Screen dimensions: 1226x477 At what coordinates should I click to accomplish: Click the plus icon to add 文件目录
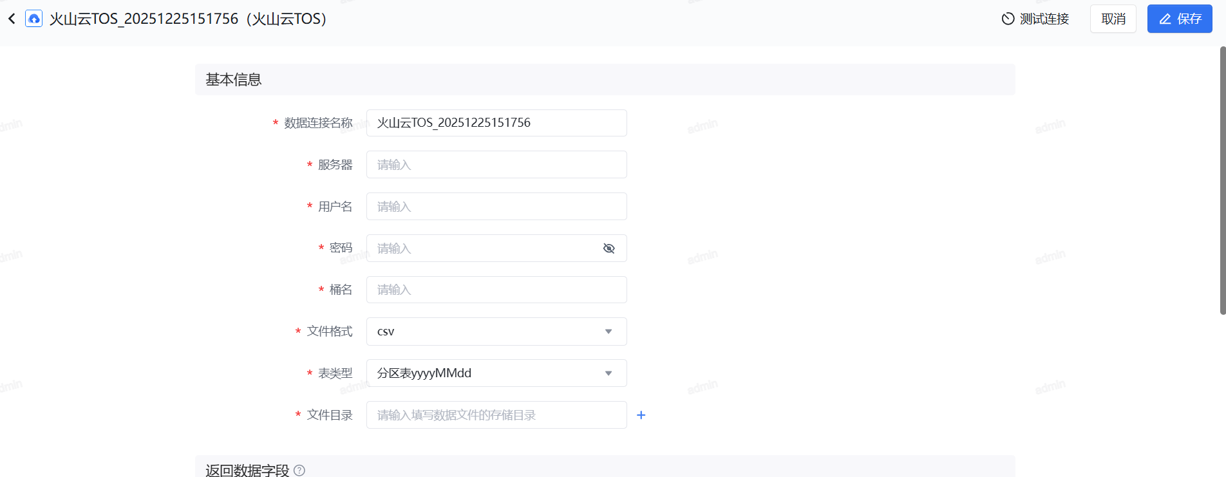point(641,415)
